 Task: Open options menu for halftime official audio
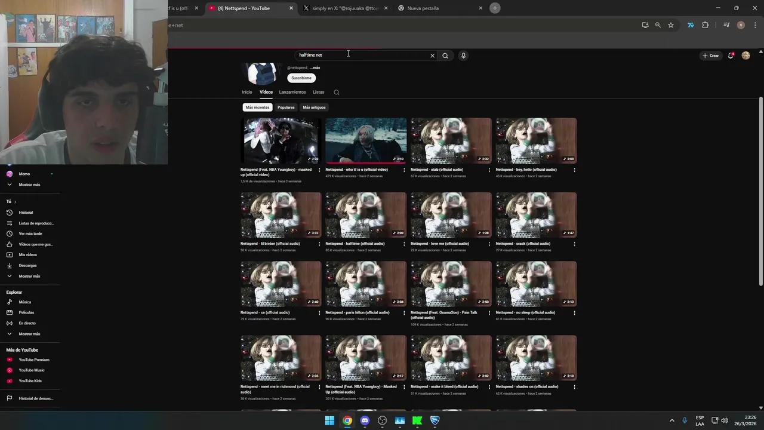(x=404, y=244)
